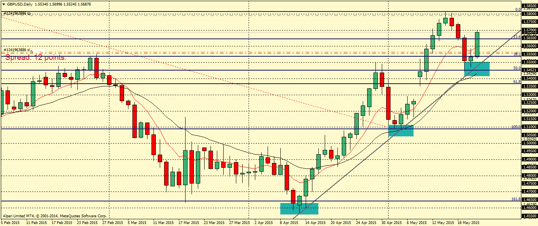This screenshot has width=538, height=226.
Task: Open the chart menu arrow beside GBPUSD,Daily
Action: point(4,4)
